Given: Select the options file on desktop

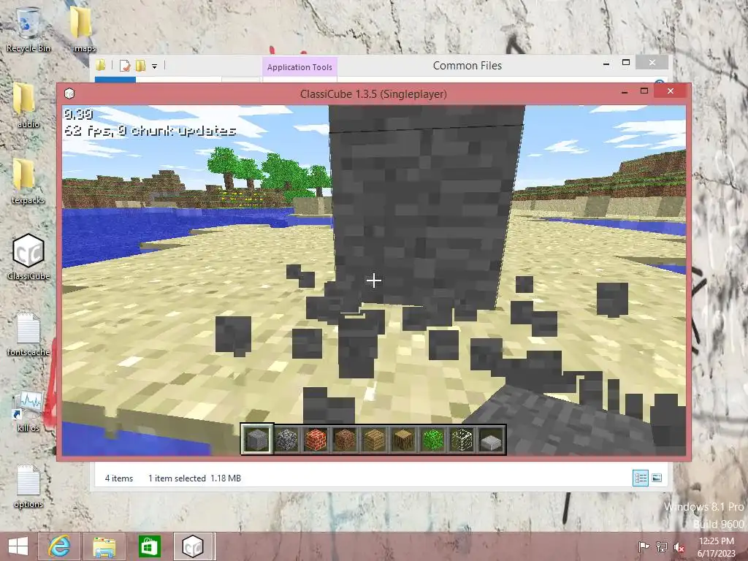Looking at the screenshot, I should tap(28, 486).
